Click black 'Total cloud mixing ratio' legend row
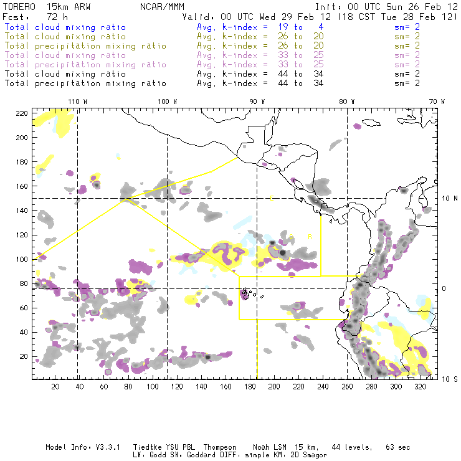The height and width of the screenshot is (461, 461). click(65, 74)
